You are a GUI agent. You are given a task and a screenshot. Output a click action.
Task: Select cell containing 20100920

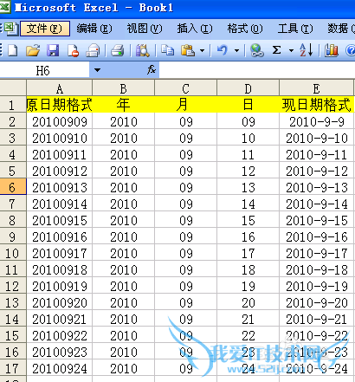coord(60,302)
